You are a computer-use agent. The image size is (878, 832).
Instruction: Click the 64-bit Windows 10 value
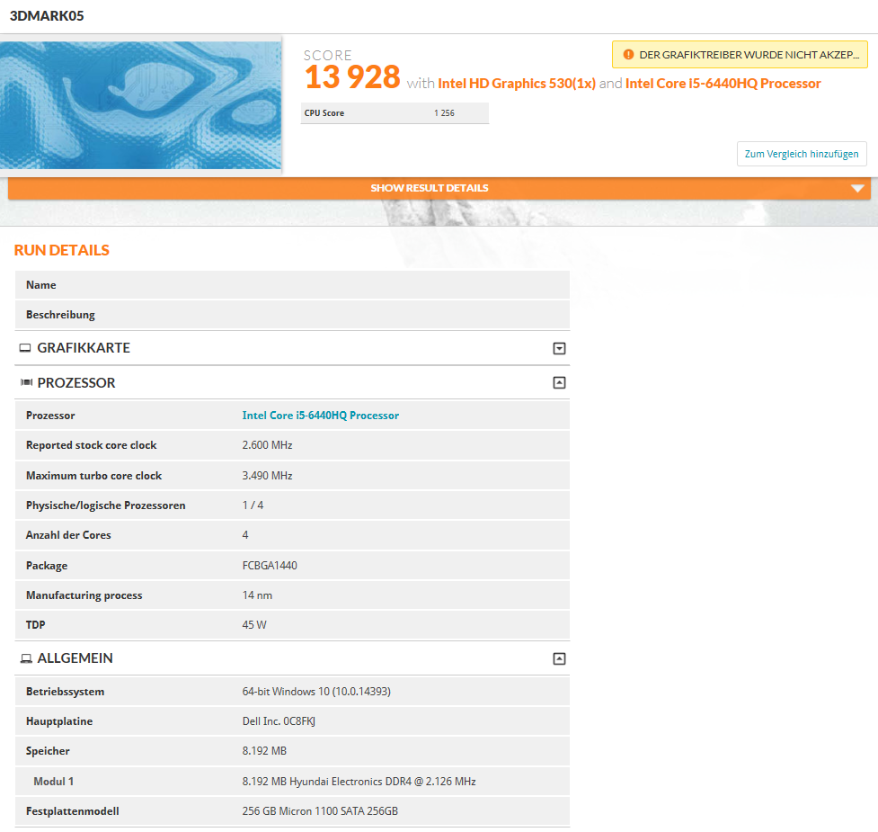pyautogui.click(x=316, y=692)
